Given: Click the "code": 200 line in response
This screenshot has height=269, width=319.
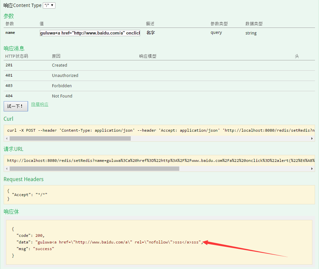Looking at the screenshot, I should tap(31, 235).
